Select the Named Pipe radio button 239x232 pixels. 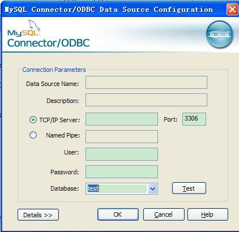[x=33, y=135]
